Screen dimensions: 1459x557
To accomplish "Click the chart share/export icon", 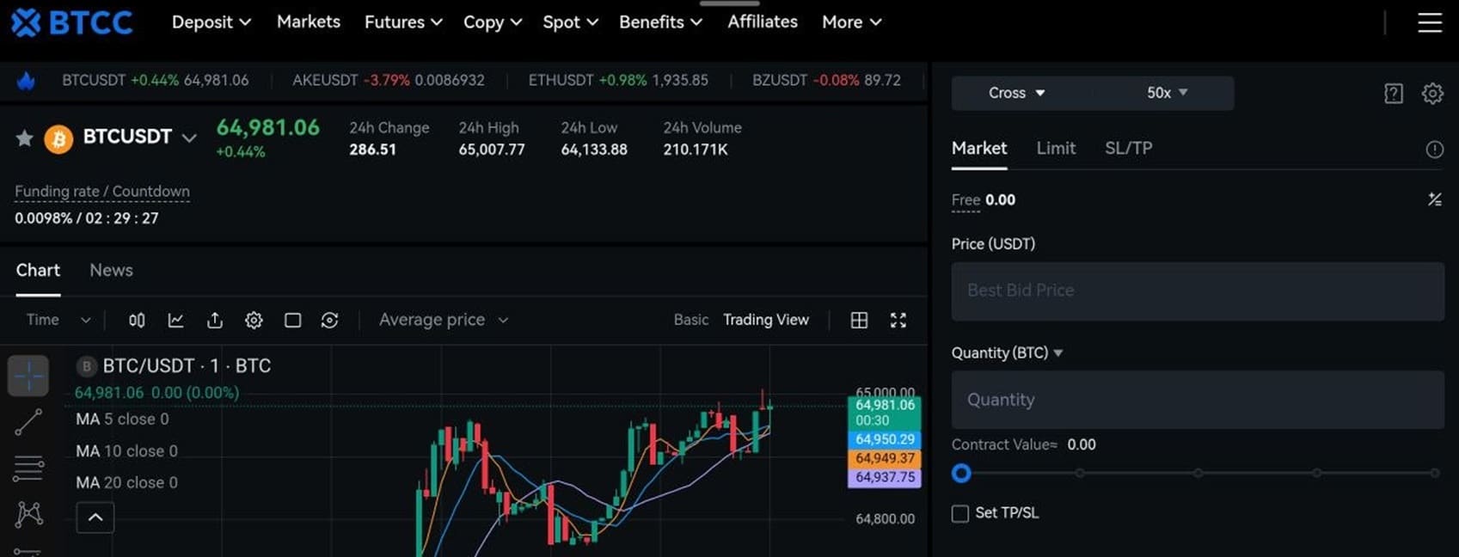I will (215, 321).
